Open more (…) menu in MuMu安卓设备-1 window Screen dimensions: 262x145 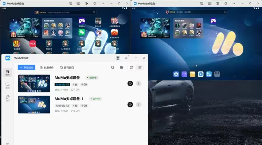pos(233,3)
